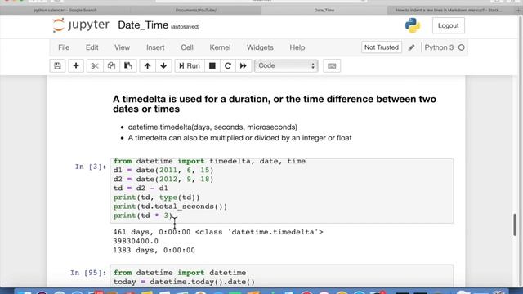The height and width of the screenshot is (294, 523).
Task: Click output line '461 days, 0:00:00' class text
Action: pyautogui.click(x=218, y=232)
